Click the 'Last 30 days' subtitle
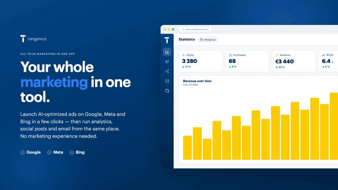338x190 pixels. [191, 85]
